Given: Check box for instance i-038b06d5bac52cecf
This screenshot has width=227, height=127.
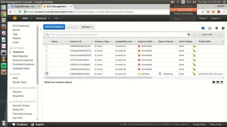Looking at the screenshot, I should pyautogui.click(x=46, y=46).
